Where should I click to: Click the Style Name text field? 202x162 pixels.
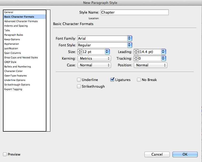click(135, 12)
